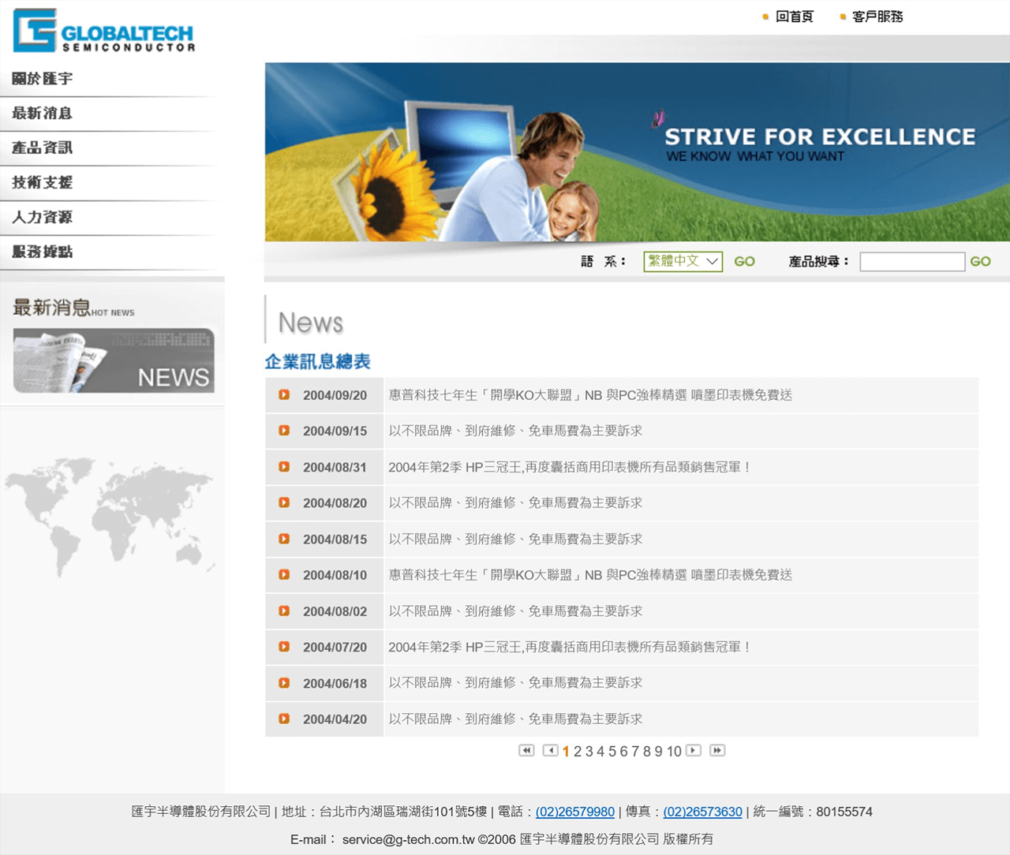Click the Strive for Excellence banner image
1010x855 pixels.
pos(637,151)
